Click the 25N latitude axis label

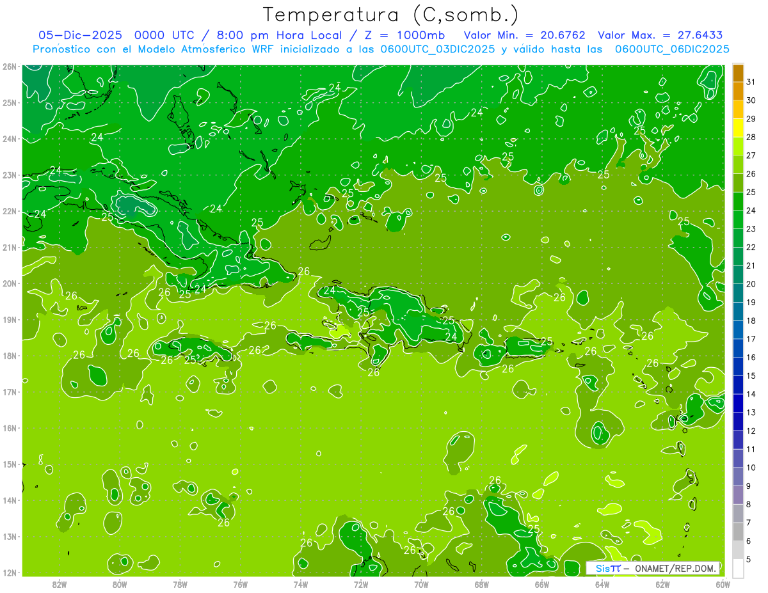pos(10,102)
